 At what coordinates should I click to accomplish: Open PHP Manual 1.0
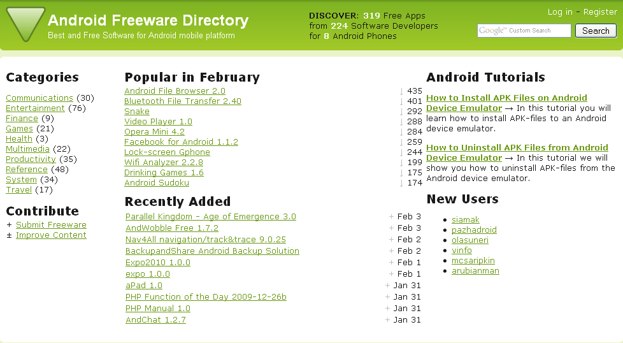point(158,309)
